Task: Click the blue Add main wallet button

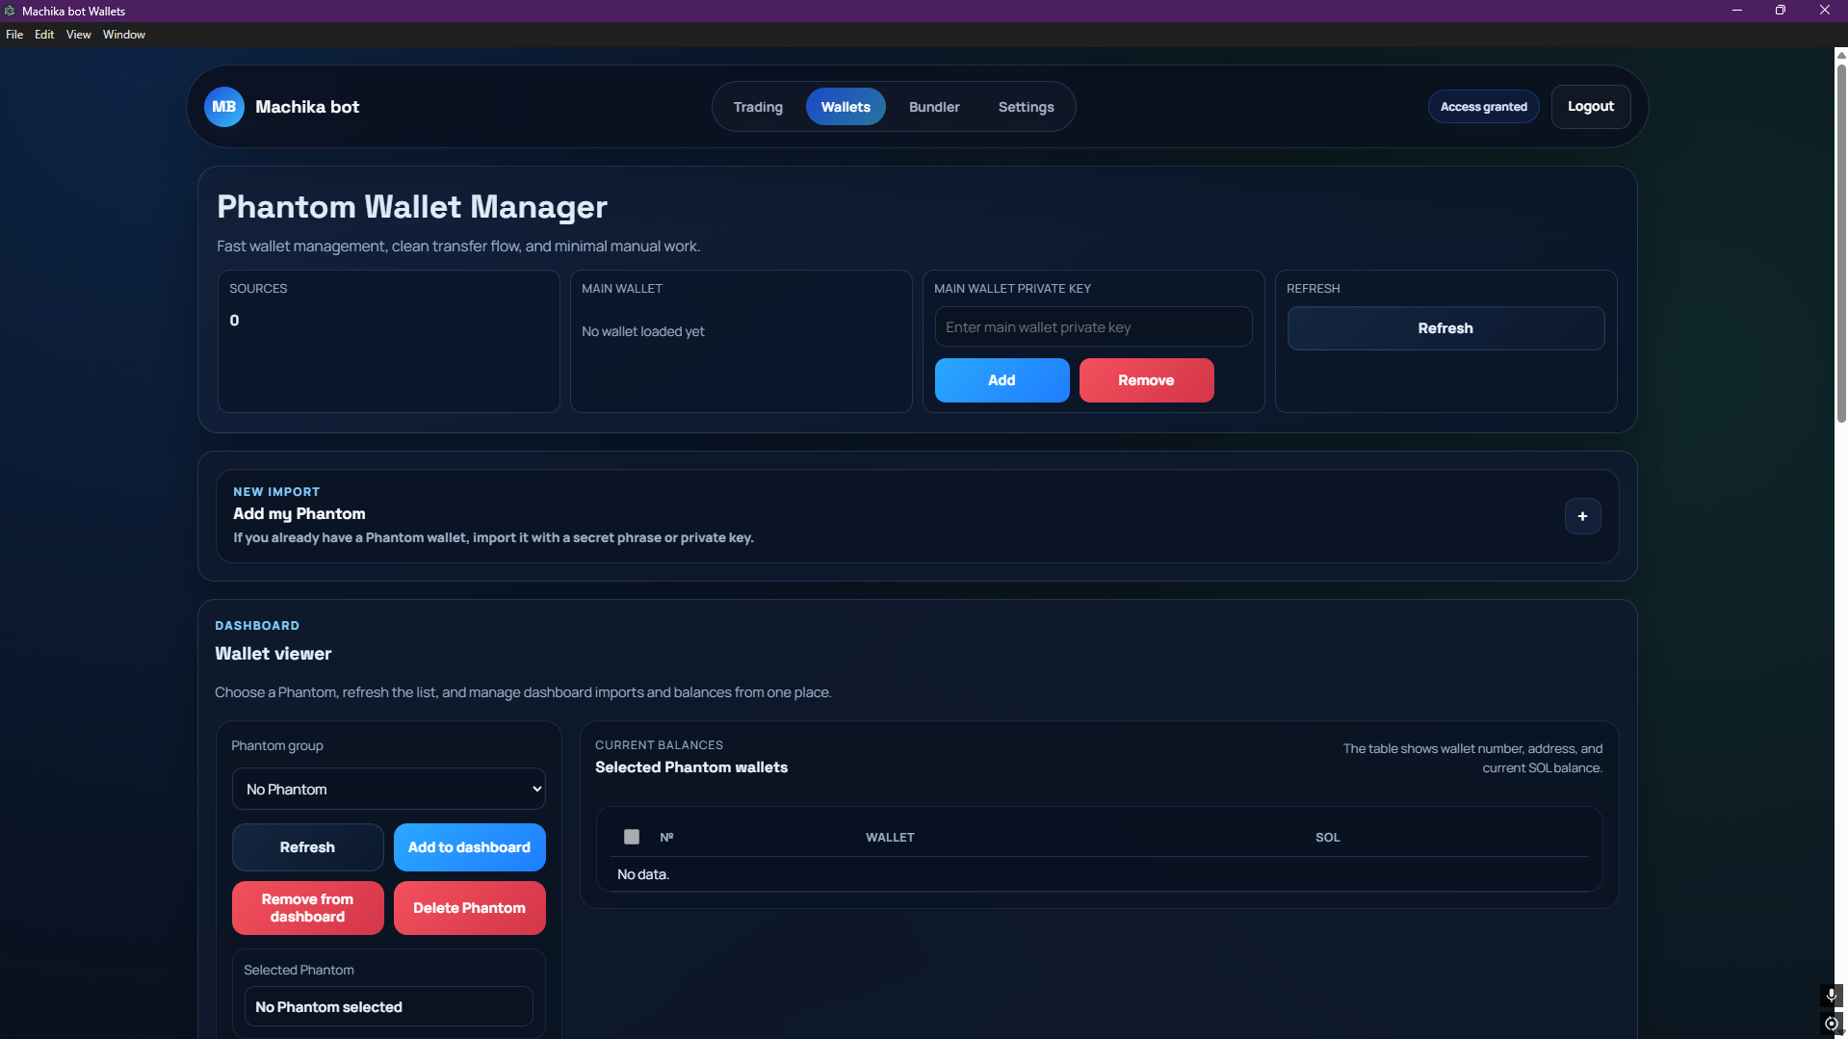Action: (x=1002, y=380)
